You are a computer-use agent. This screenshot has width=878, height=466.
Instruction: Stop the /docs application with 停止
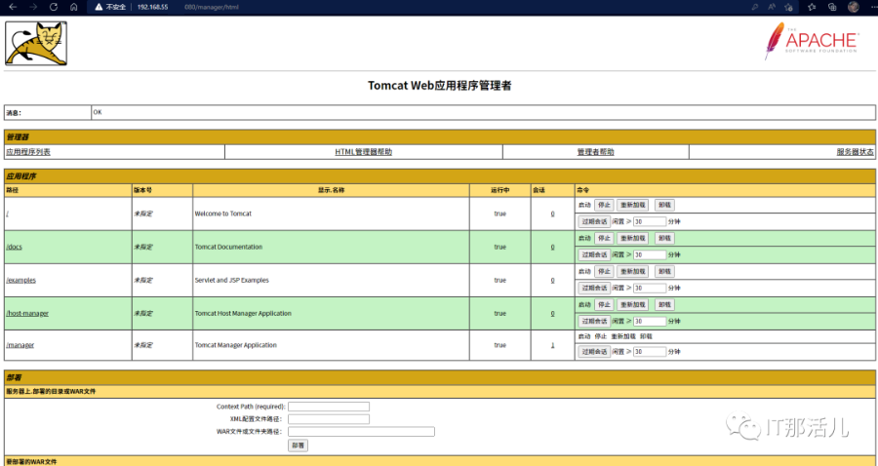(x=604, y=238)
